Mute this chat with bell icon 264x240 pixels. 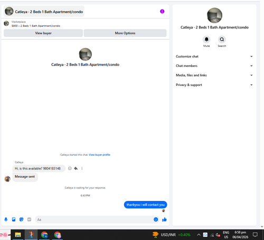click(x=206, y=40)
